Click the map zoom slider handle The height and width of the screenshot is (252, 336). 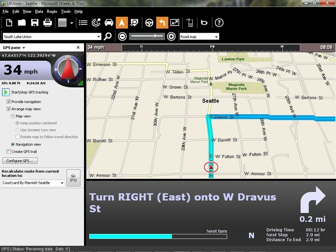click(x=155, y=36)
